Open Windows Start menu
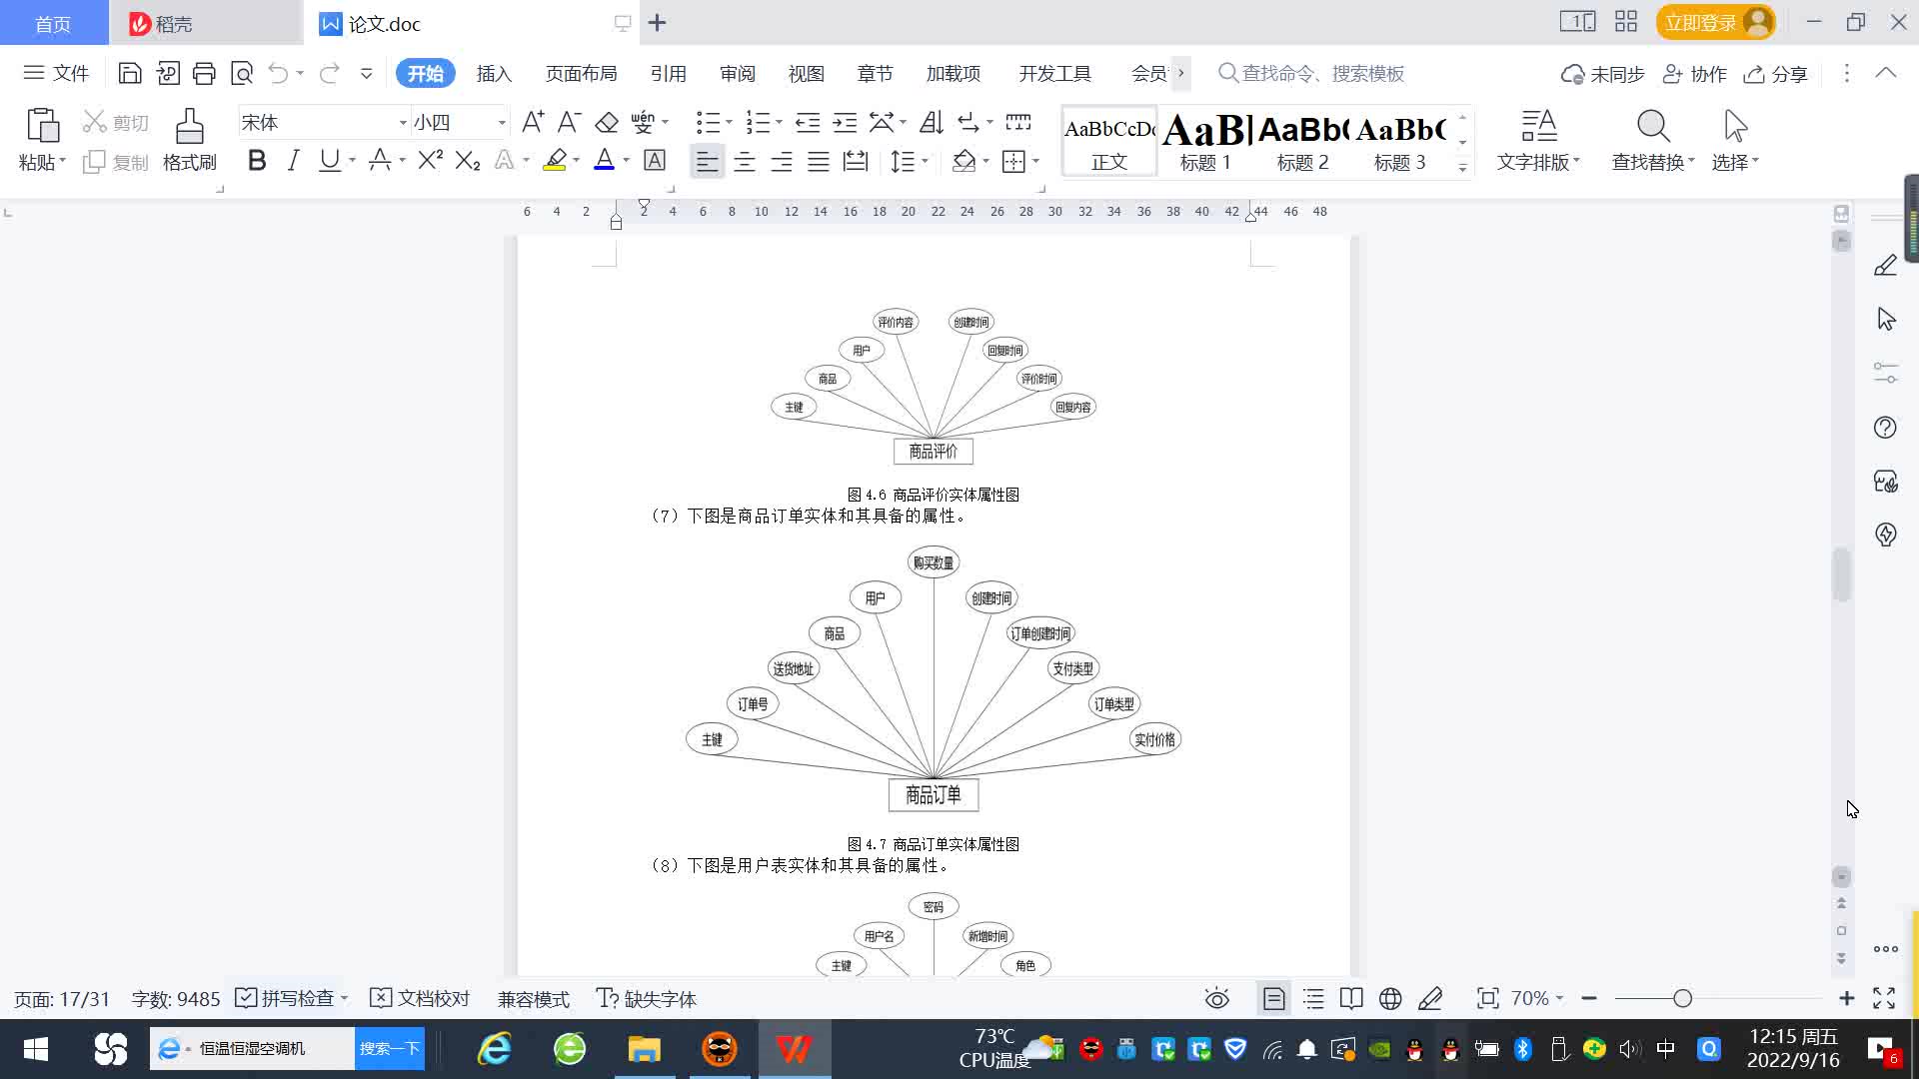 coord(35,1049)
